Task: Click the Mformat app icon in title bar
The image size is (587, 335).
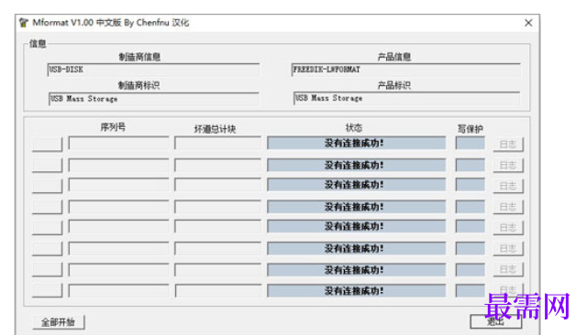Action: 24,23
